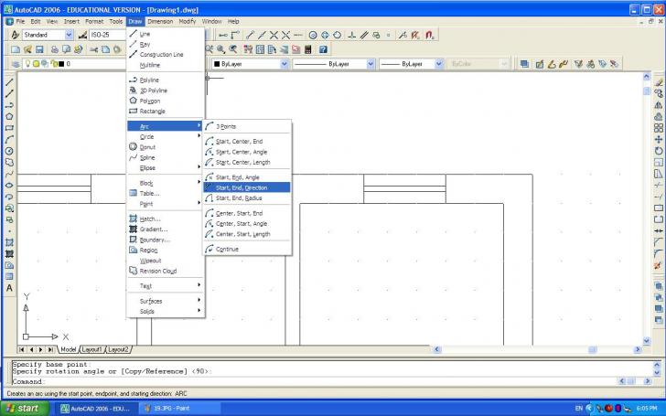The image size is (666, 416).
Task: Switch to the Layout2 tab
Action: tap(118, 349)
